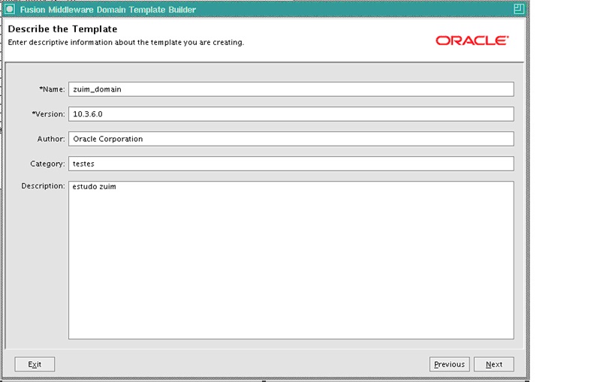
Task: Click the Version input field
Action: pyautogui.click(x=291, y=114)
